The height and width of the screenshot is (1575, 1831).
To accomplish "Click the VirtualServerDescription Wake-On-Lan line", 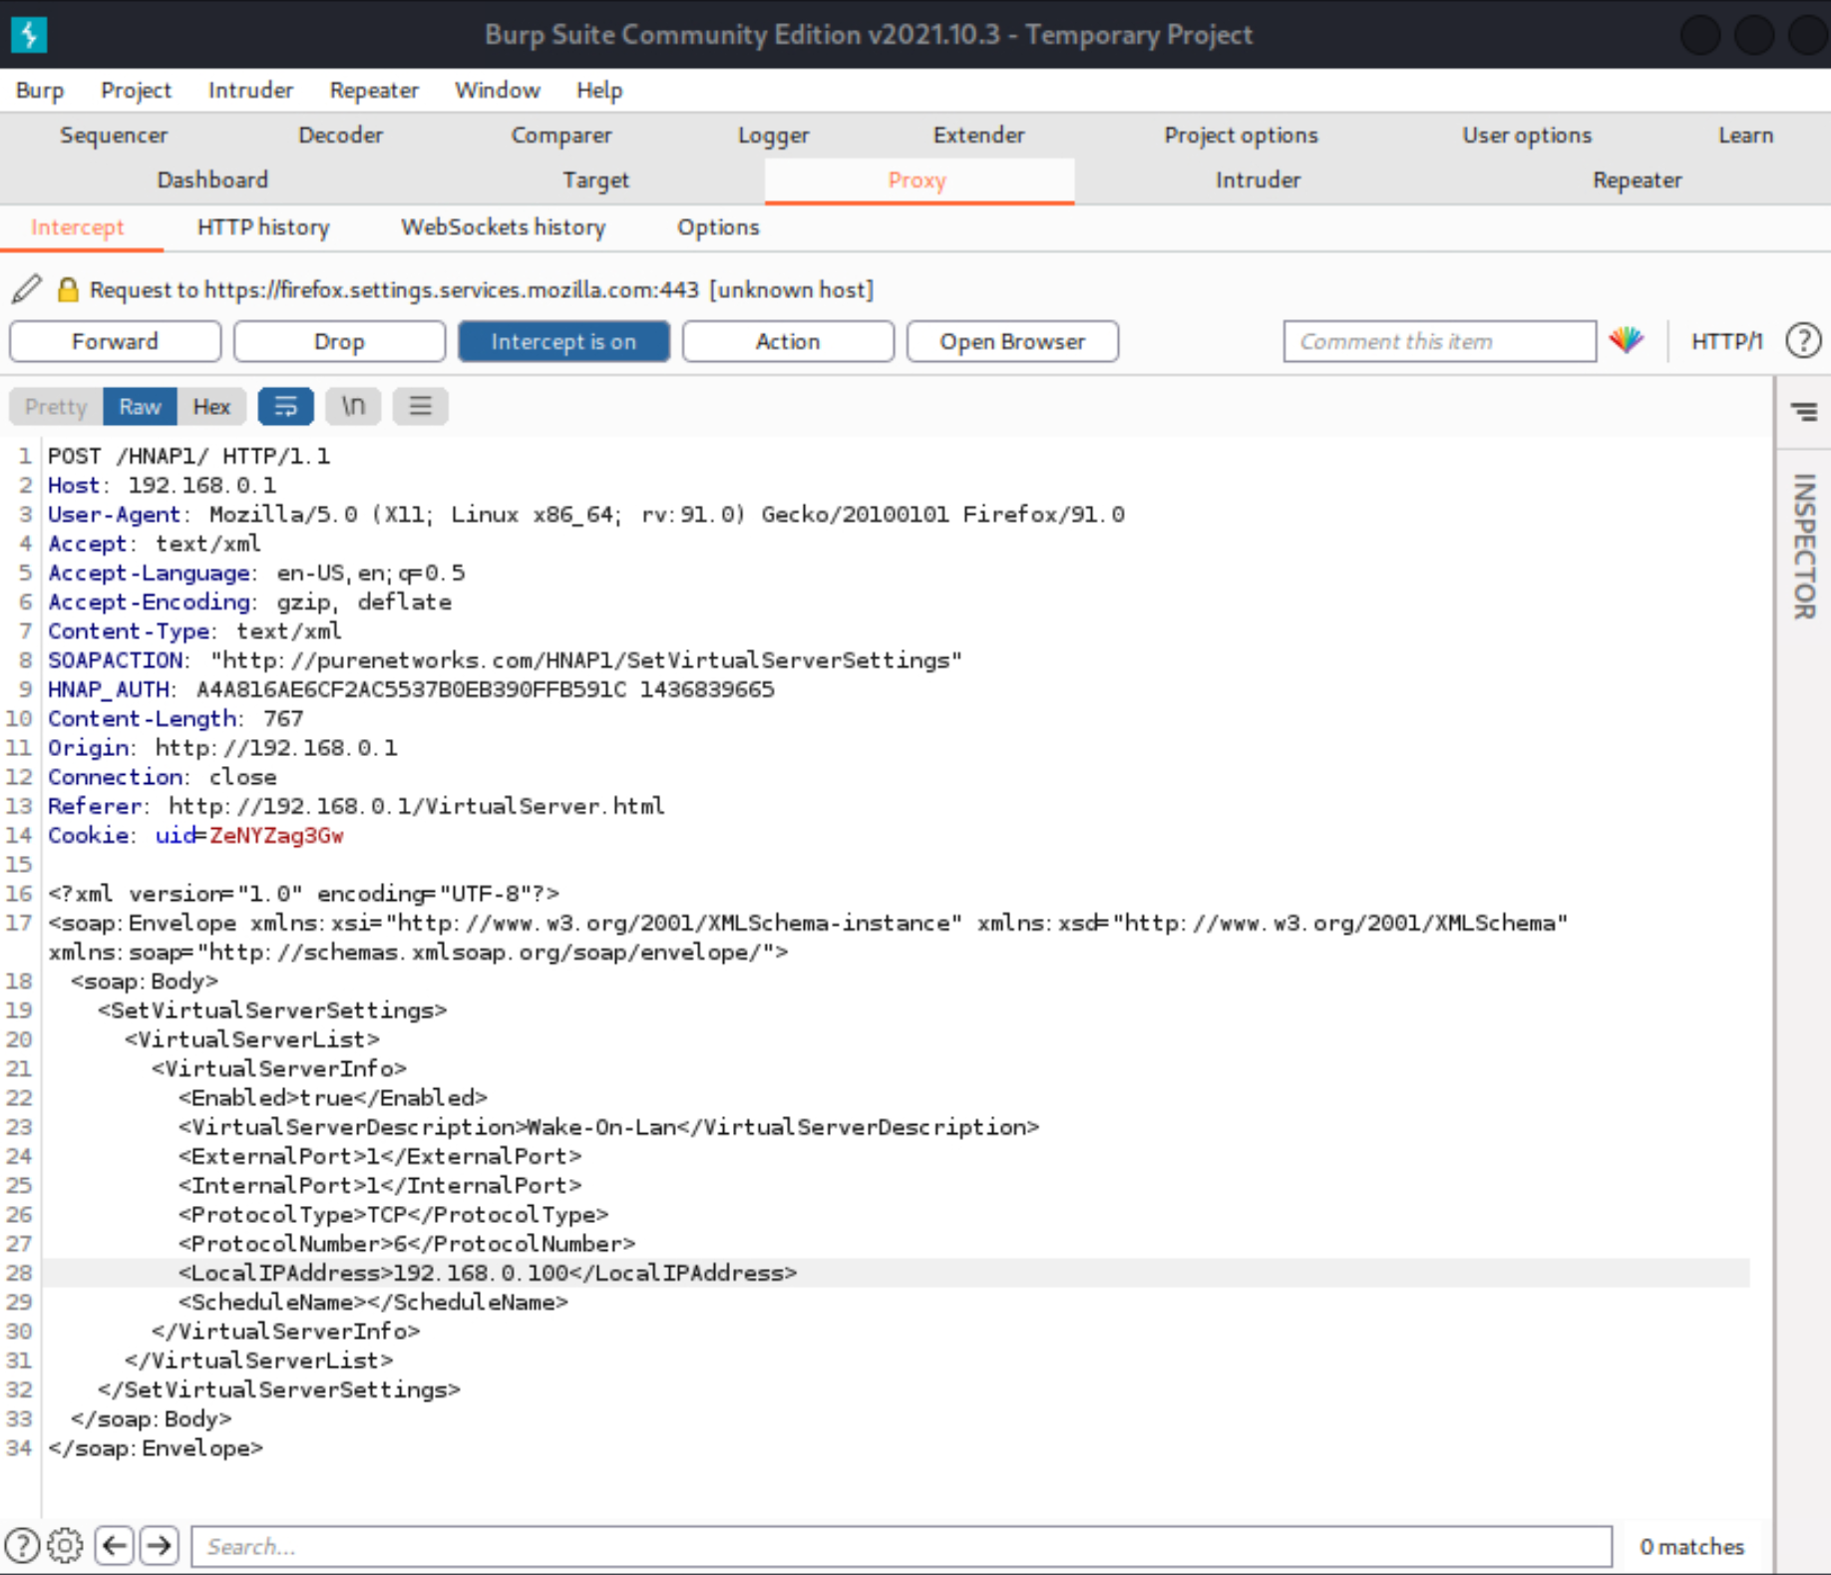I will [608, 1127].
